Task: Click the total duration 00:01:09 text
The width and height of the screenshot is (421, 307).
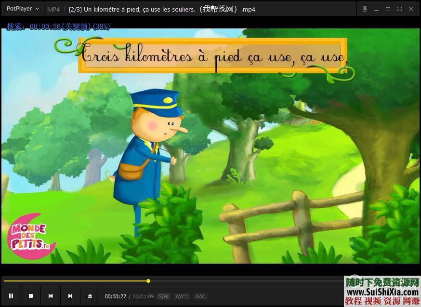Action: pyautogui.click(x=143, y=296)
